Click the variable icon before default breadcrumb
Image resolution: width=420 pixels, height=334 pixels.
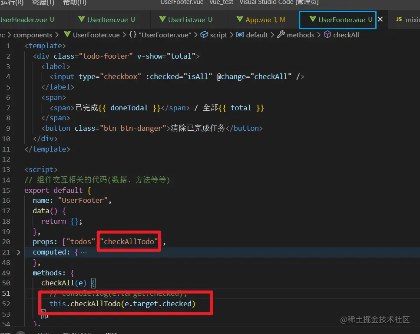pos(240,35)
